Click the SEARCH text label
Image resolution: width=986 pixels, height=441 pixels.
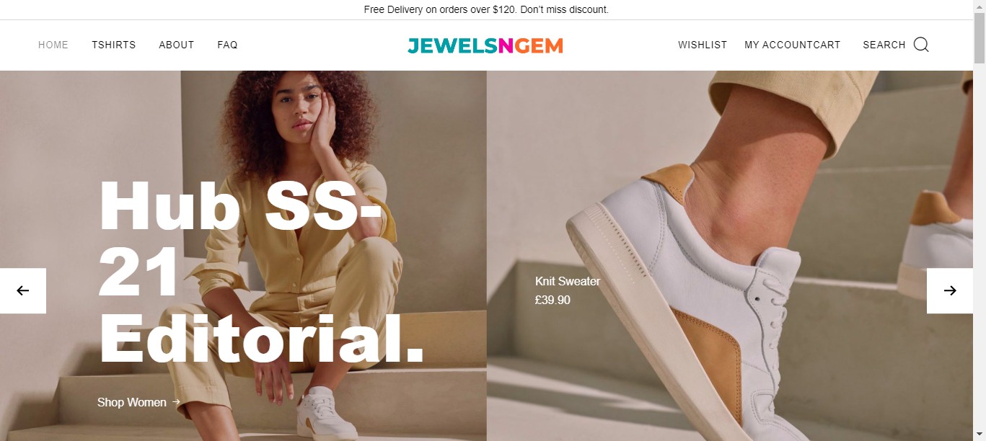point(884,45)
